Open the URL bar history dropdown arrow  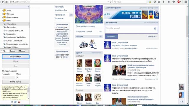tap(108, 2)
